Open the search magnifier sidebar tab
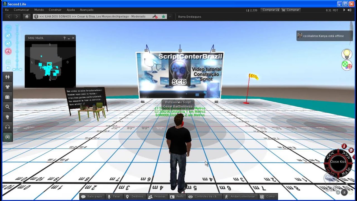The height and width of the screenshot is (201, 357). click(8, 107)
